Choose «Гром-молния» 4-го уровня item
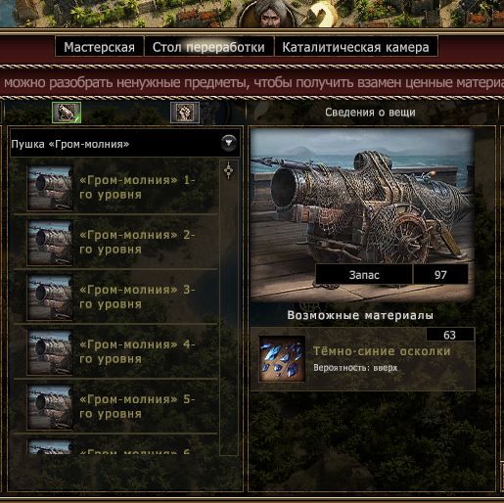504x503 pixels. point(115,351)
